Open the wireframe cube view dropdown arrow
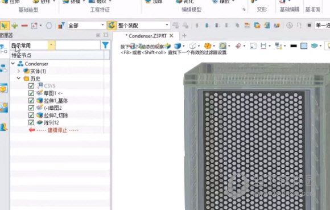The image size is (330, 210). click(199, 46)
